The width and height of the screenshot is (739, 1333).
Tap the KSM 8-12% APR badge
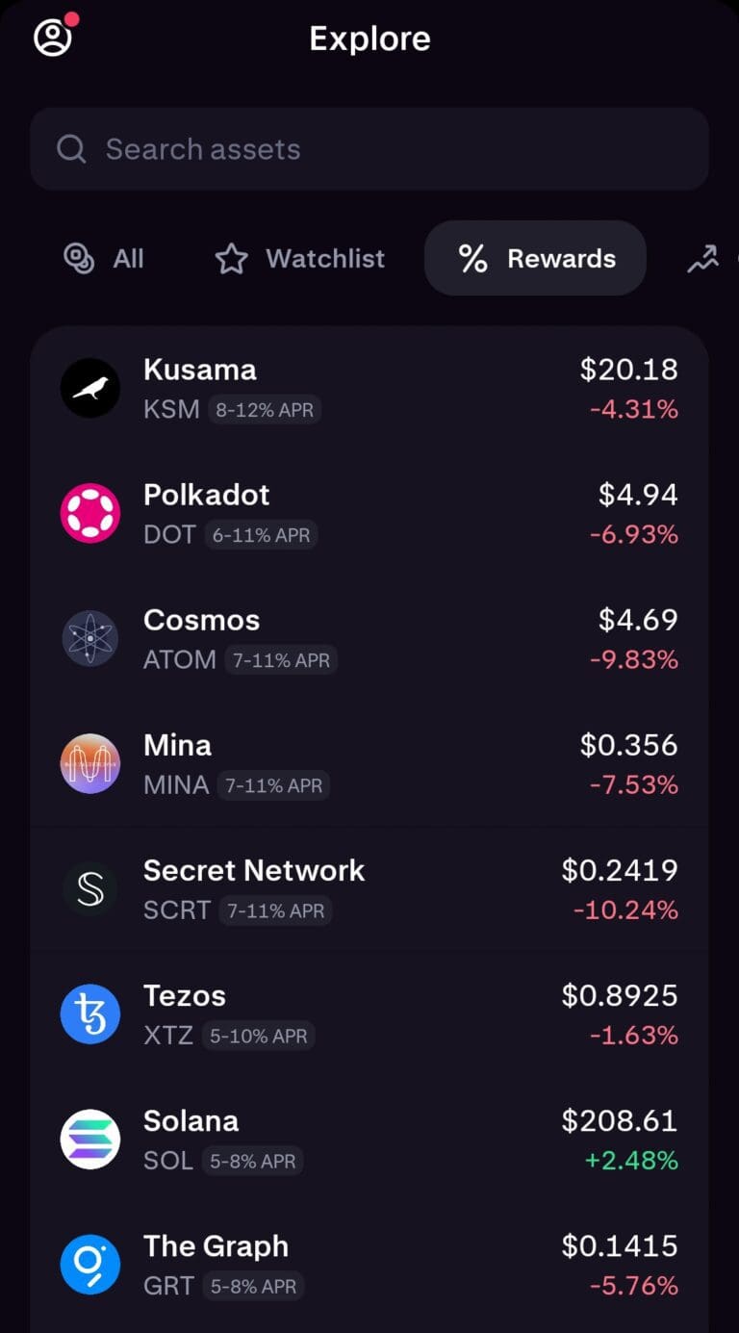[x=265, y=410]
